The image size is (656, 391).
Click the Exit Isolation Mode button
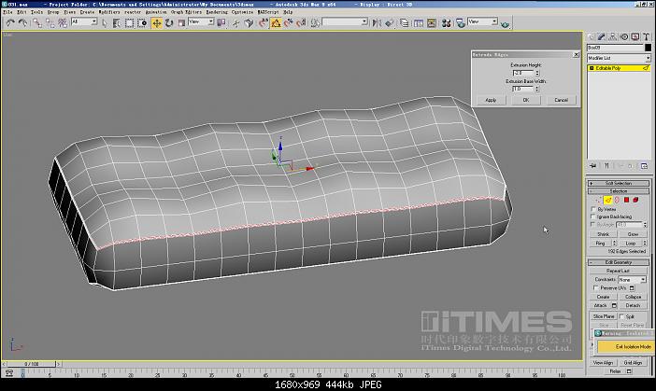(627, 347)
